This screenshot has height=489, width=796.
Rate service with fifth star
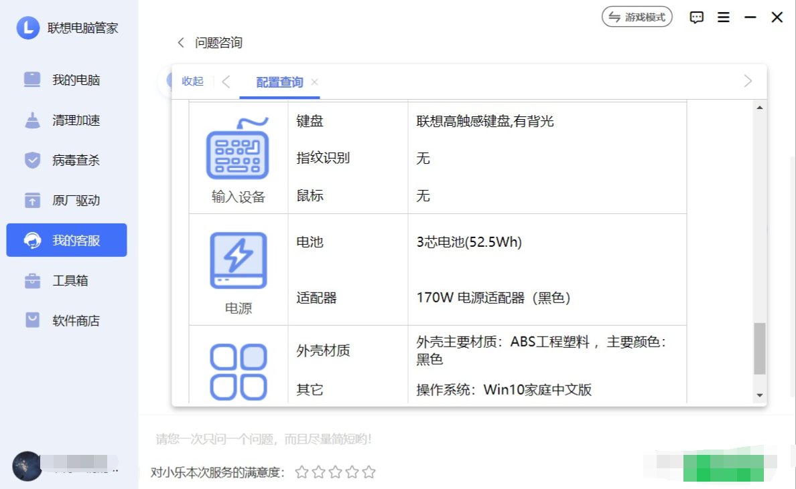(x=369, y=472)
